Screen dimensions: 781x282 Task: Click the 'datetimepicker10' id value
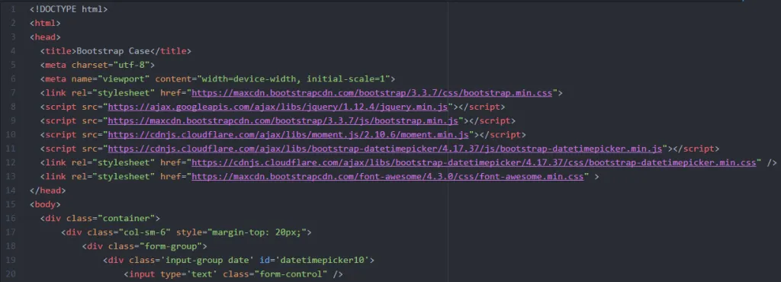(323, 260)
